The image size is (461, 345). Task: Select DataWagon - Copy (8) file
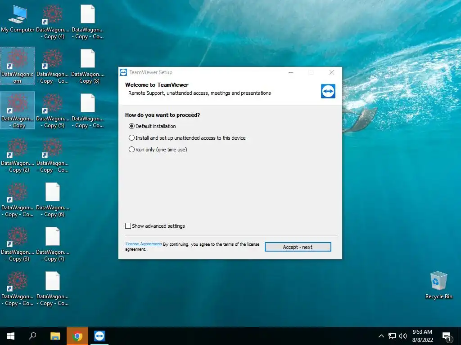[x=88, y=66]
